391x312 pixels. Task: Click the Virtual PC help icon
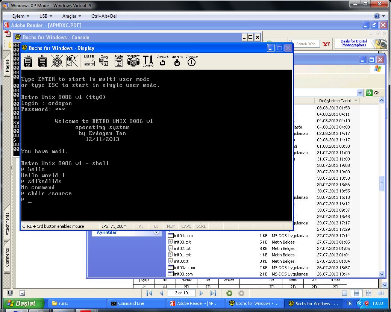pyautogui.click(x=377, y=16)
